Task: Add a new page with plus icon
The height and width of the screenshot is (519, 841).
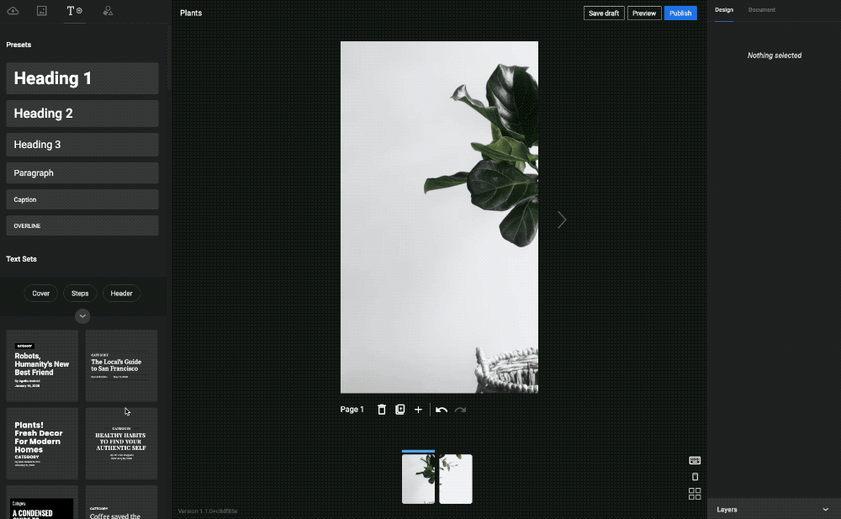Action: [x=418, y=410]
